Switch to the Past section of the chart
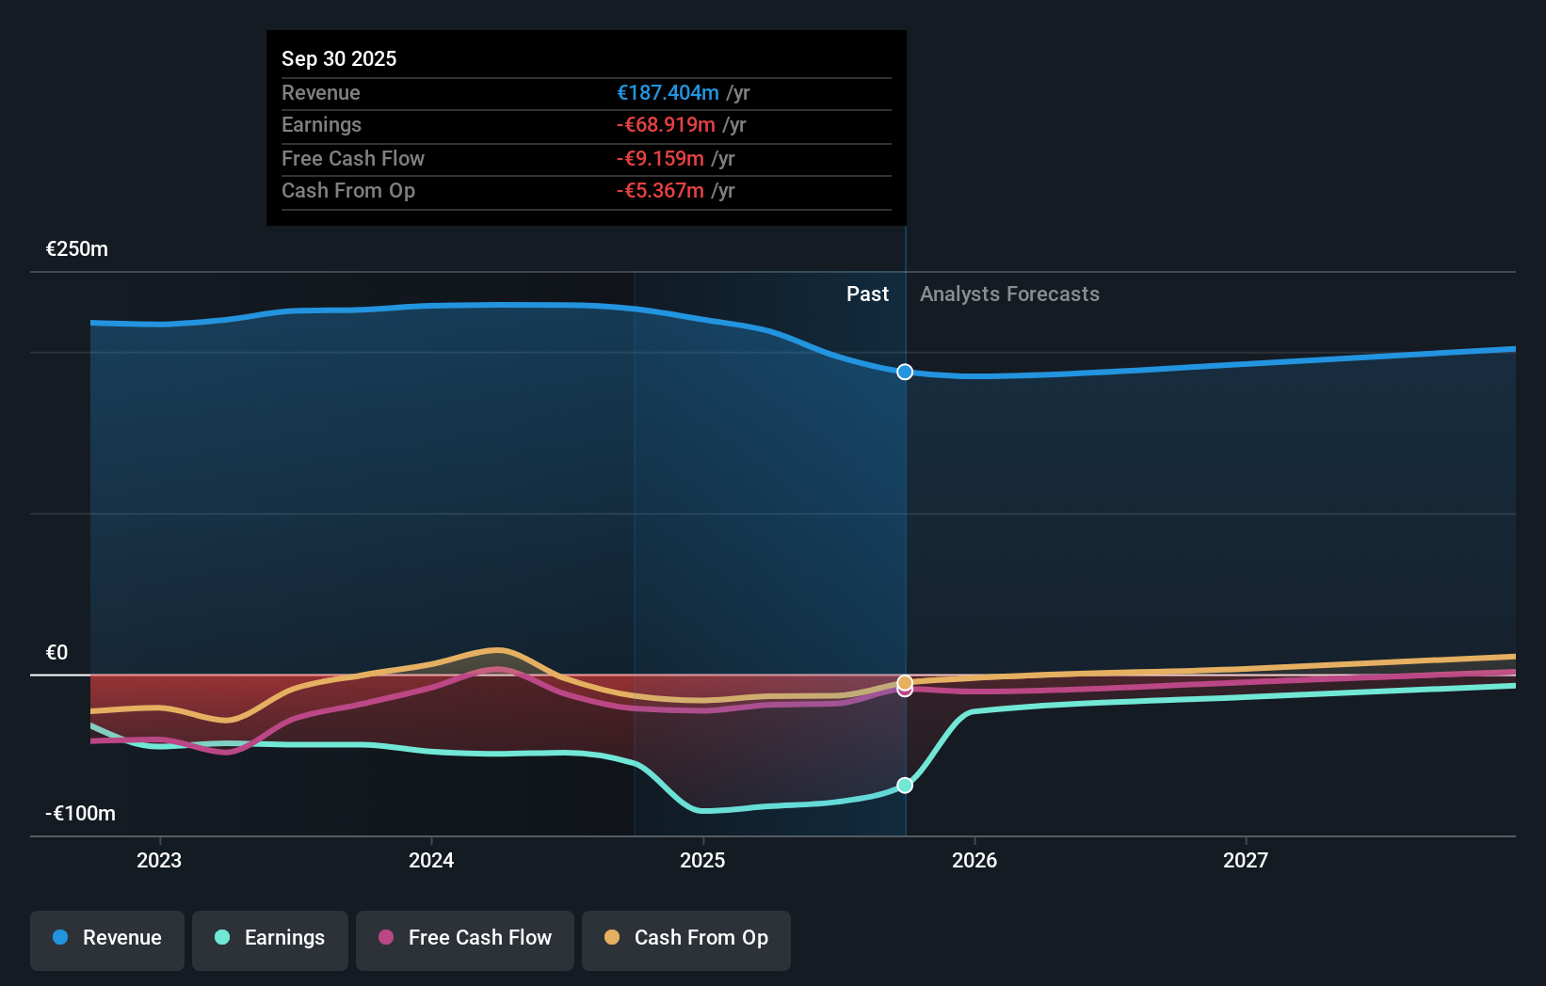Viewport: 1546px width, 986px height. pos(867,294)
